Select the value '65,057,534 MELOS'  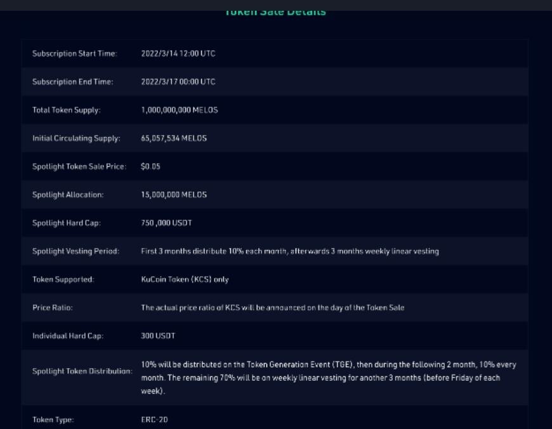[x=174, y=138]
